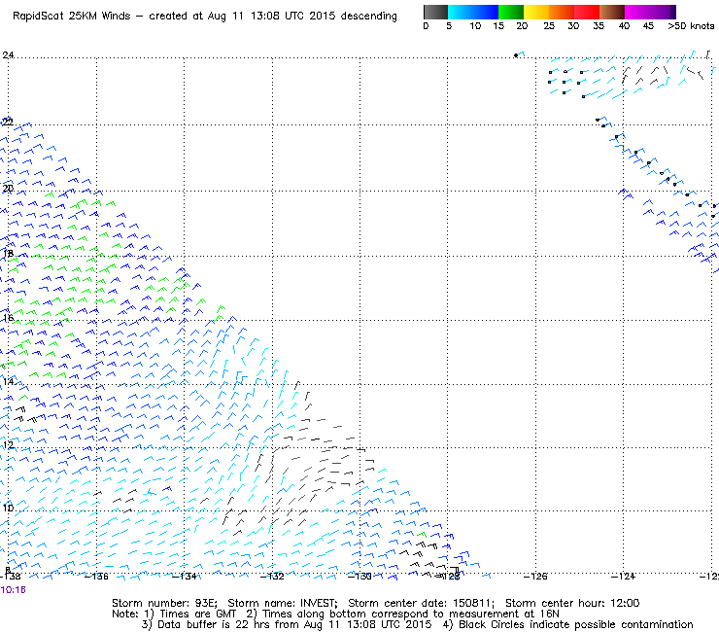Click the purple '10:16' time label
This screenshot has height=632, width=719.
(14, 590)
